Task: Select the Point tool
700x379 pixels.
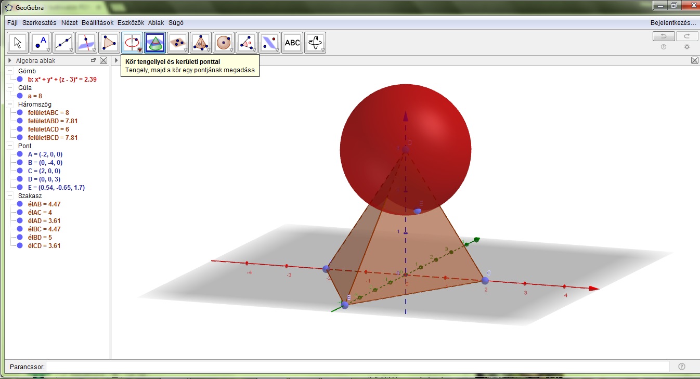Action: click(41, 43)
